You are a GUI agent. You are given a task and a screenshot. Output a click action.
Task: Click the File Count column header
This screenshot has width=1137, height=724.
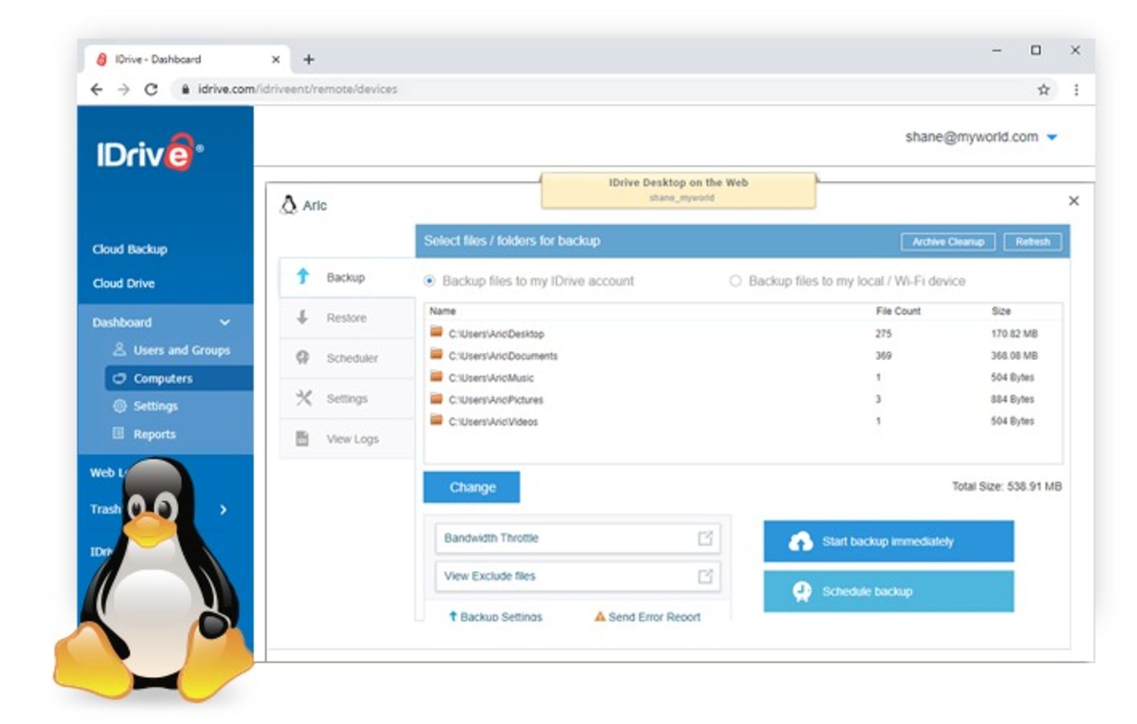(x=898, y=311)
